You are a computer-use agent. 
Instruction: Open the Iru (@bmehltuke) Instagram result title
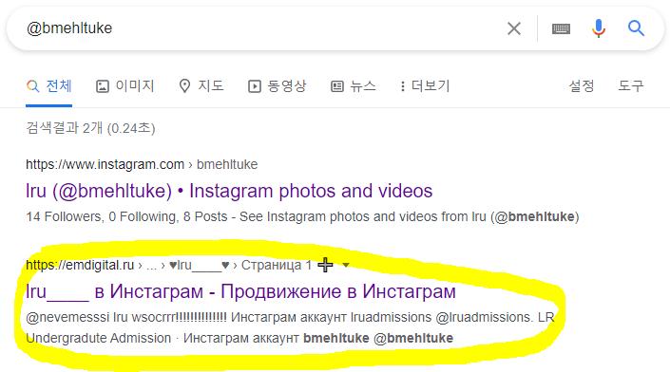pyautogui.click(x=229, y=191)
